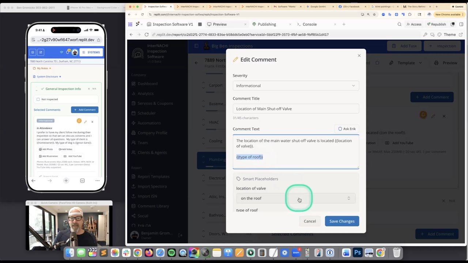Click Add Comment button in background report
This screenshot has height=263, width=468.
pos(432,97)
